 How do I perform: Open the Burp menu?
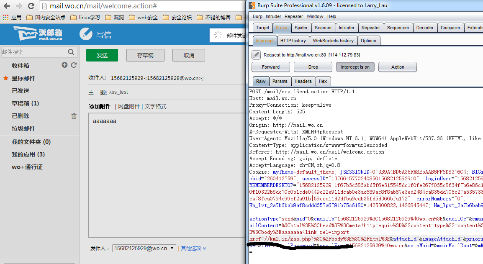(x=257, y=16)
